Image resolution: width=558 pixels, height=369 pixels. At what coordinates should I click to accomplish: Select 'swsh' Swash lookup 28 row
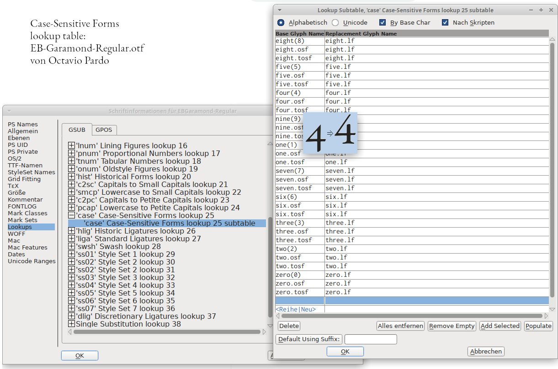118,246
